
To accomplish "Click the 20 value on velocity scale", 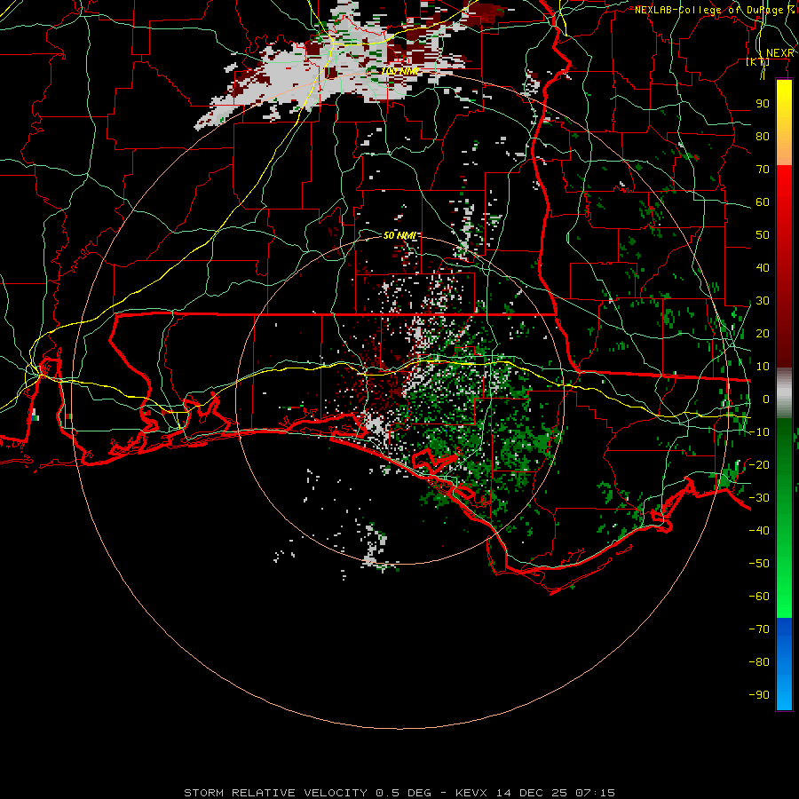I will click(763, 334).
